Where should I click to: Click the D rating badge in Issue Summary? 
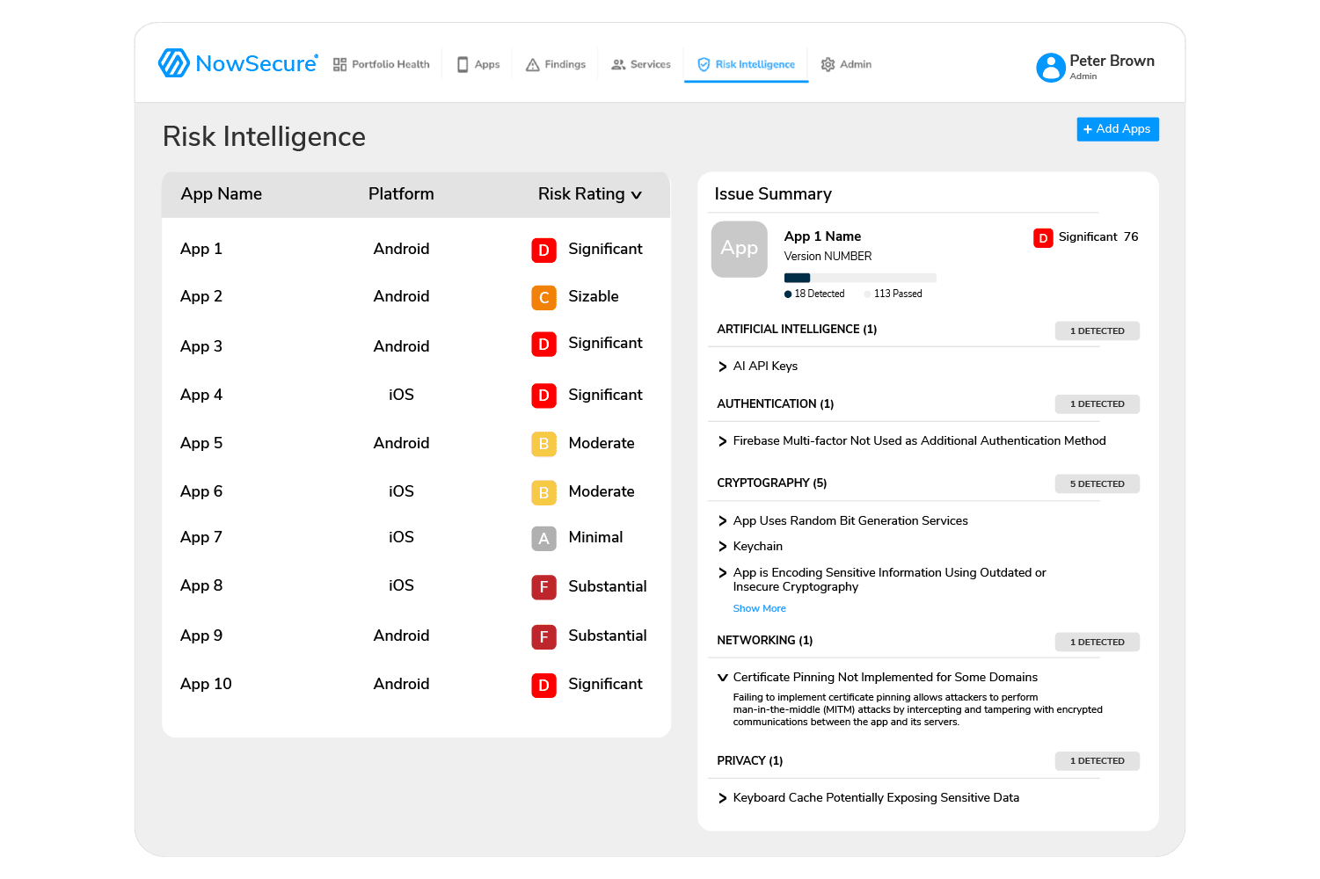1043,238
